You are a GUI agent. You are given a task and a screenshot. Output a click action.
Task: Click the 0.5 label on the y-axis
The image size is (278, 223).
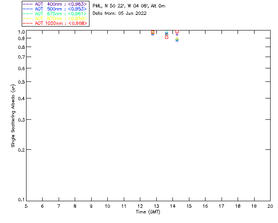21,82
